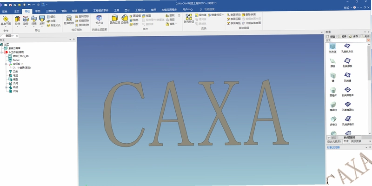
Task: Click the 图素 library search input
Action: (346, 40)
